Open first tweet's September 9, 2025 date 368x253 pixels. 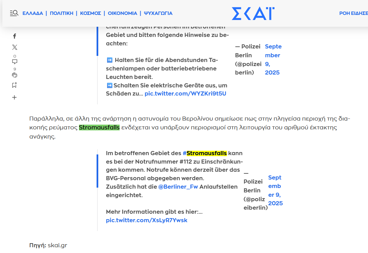(x=273, y=60)
